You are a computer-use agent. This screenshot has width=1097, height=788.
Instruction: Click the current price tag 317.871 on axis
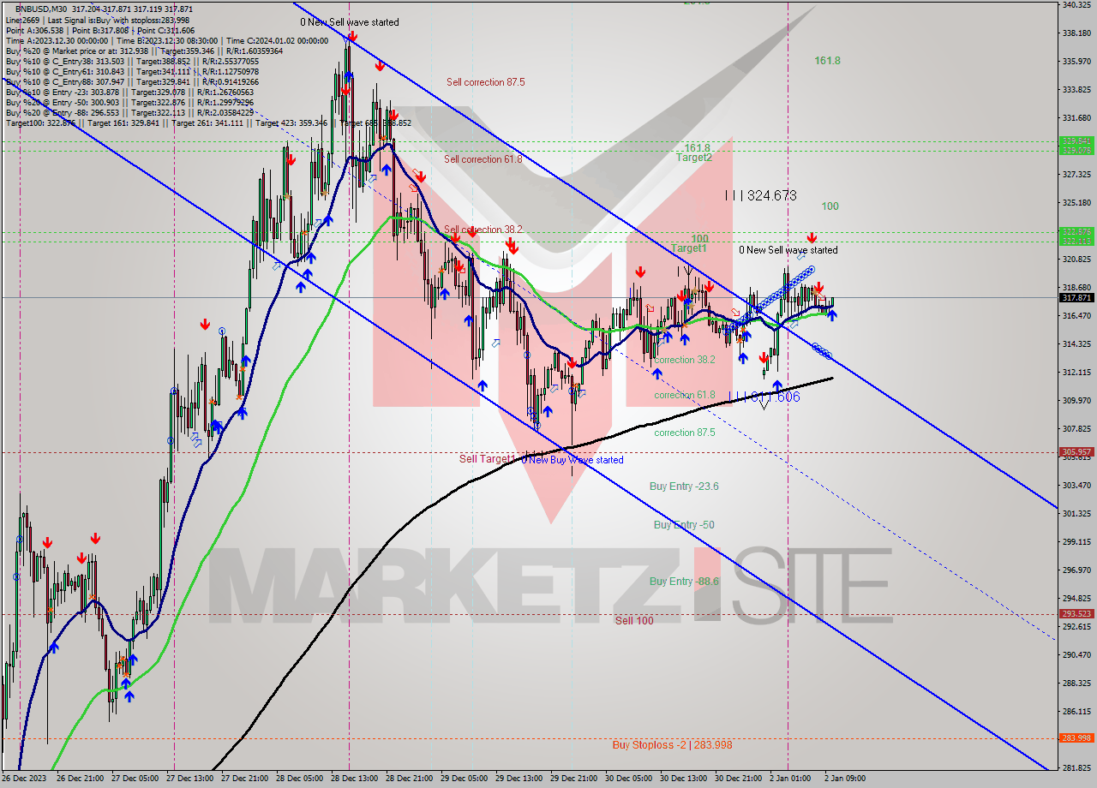pyautogui.click(x=1076, y=298)
